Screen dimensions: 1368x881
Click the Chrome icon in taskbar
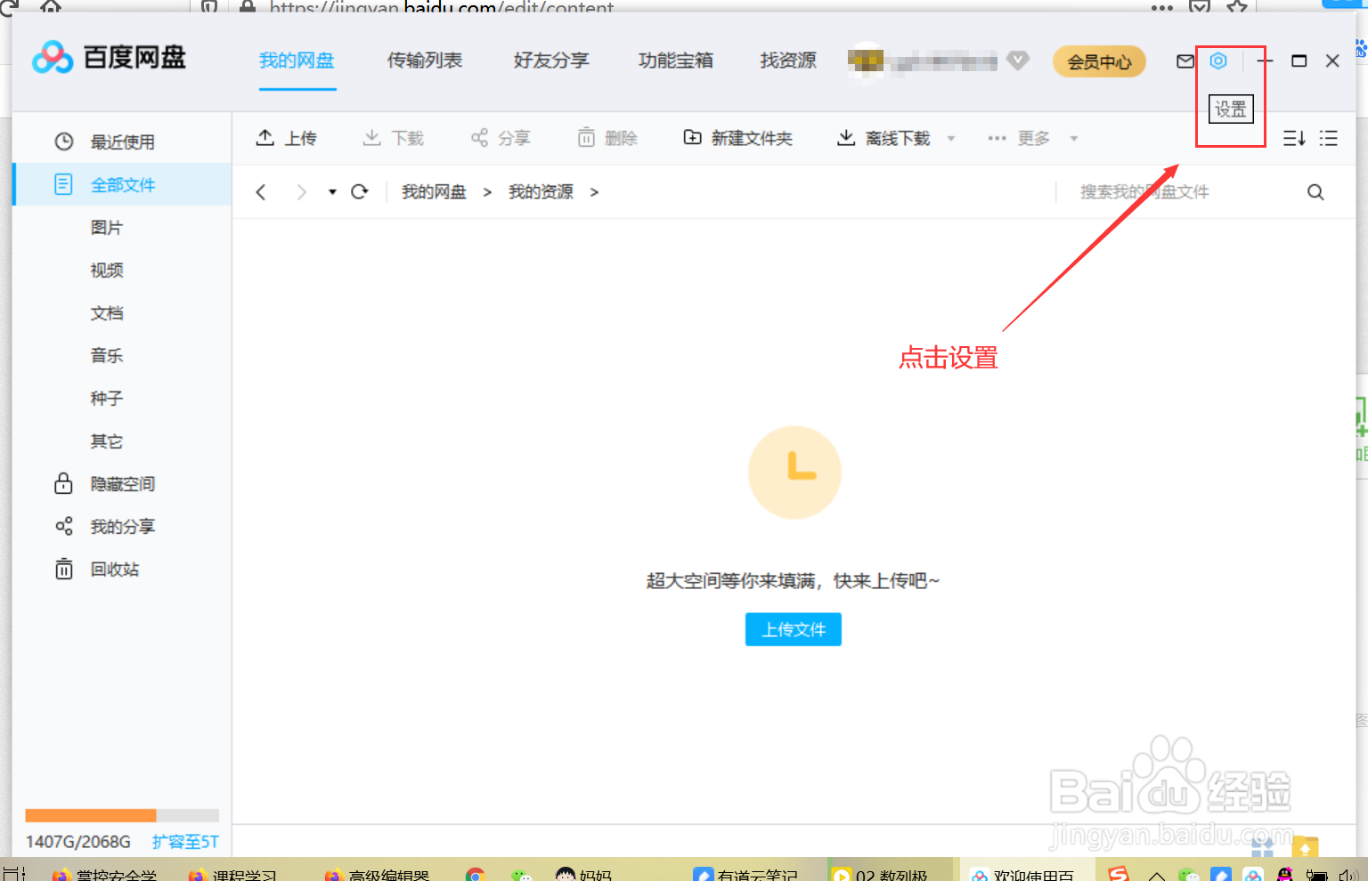point(476,875)
